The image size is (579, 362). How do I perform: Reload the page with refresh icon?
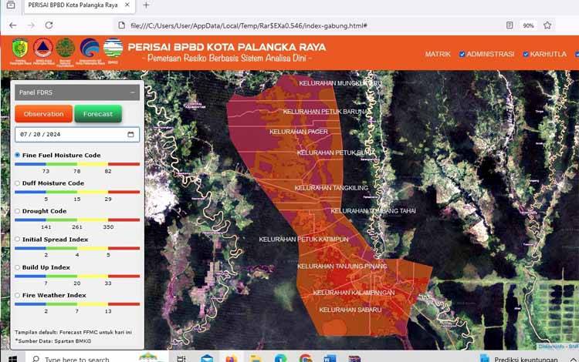(49, 25)
